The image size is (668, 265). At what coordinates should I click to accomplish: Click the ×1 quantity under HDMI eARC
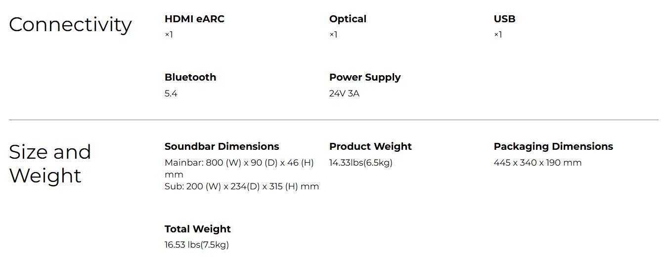tap(169, 34)
